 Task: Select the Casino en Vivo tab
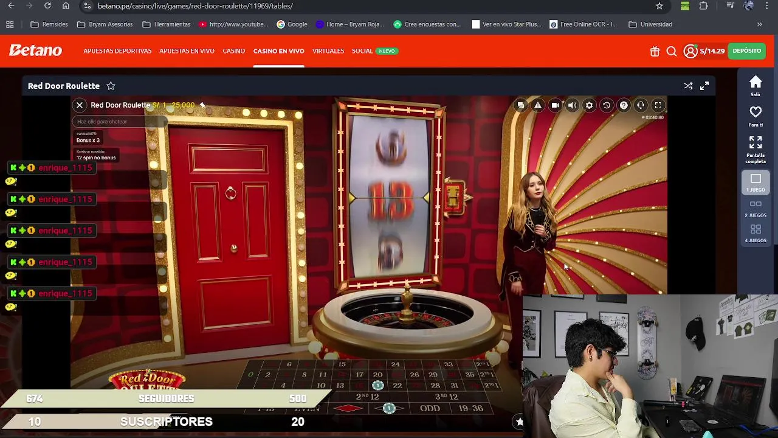pyautogui.click(x=278, y=51)
